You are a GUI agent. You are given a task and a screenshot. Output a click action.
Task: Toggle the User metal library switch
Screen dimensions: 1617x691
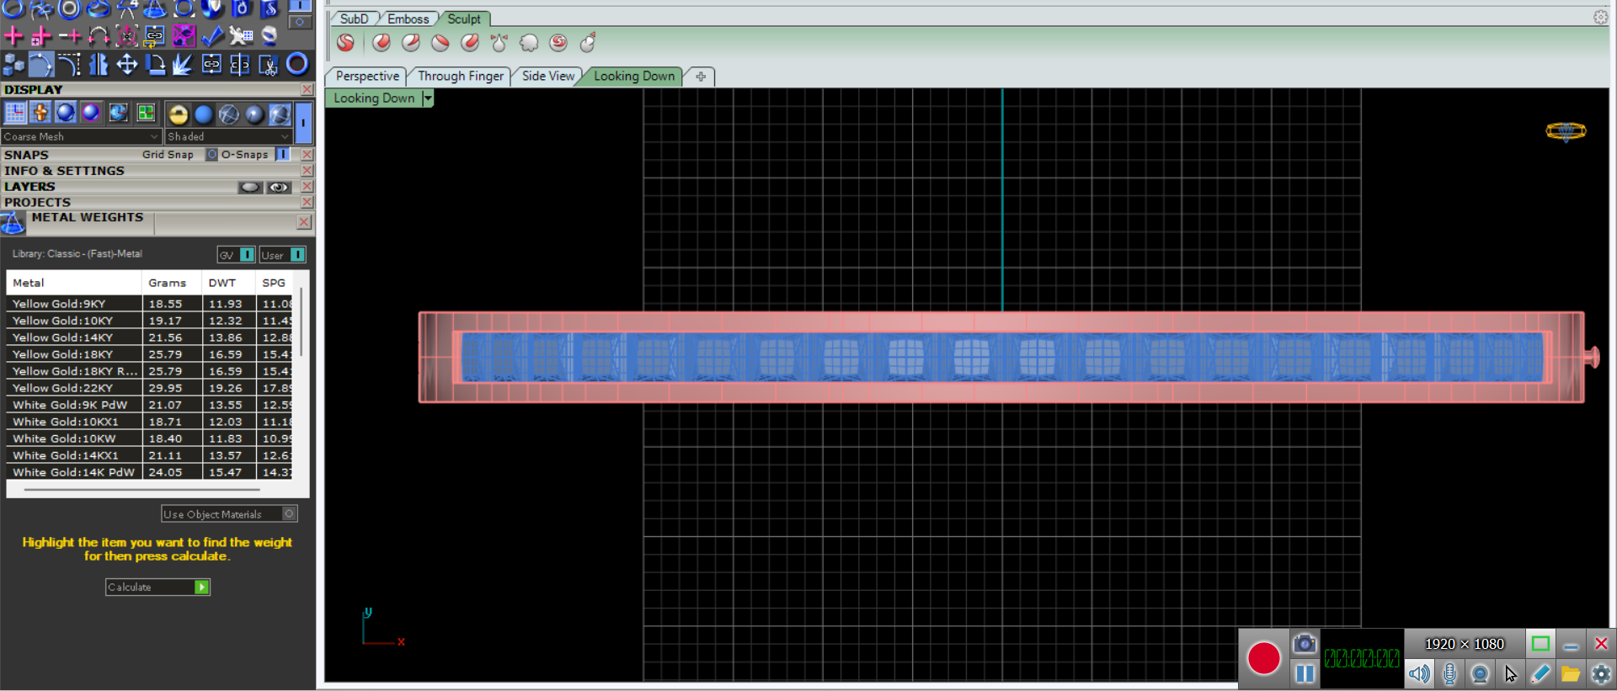point(297,255)
